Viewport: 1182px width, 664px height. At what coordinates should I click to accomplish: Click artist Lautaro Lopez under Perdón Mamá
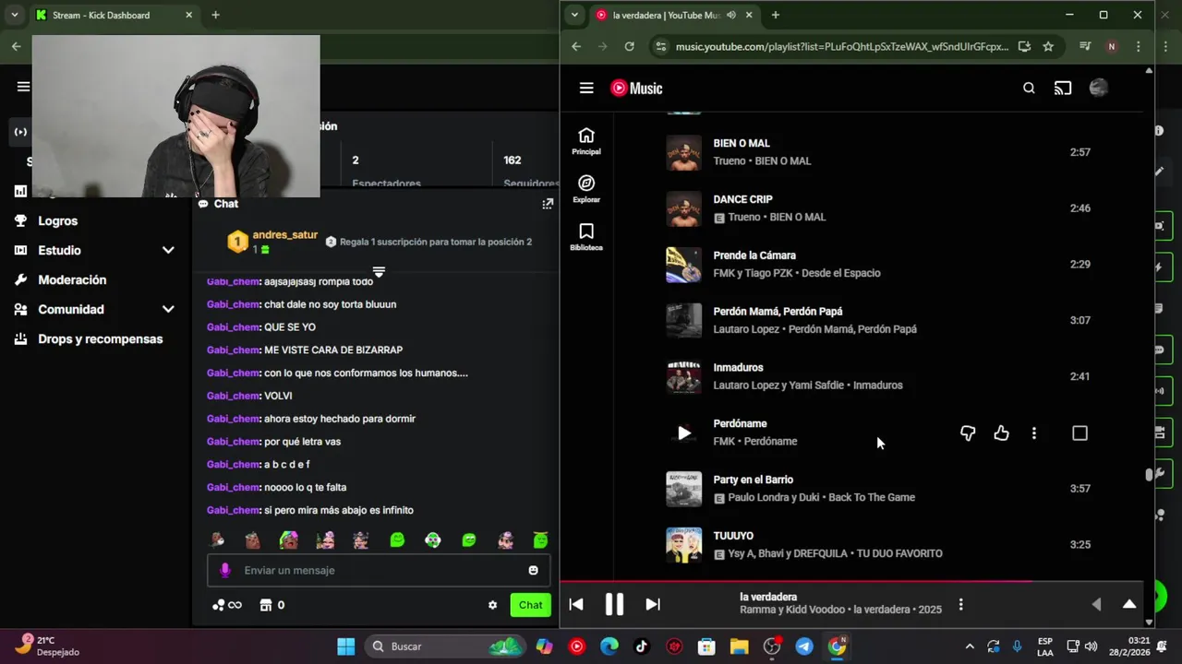(x=747, y=329)
